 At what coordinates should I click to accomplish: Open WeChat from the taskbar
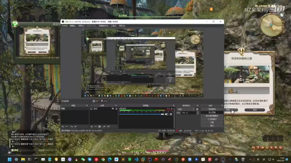[x=83, y=159]
